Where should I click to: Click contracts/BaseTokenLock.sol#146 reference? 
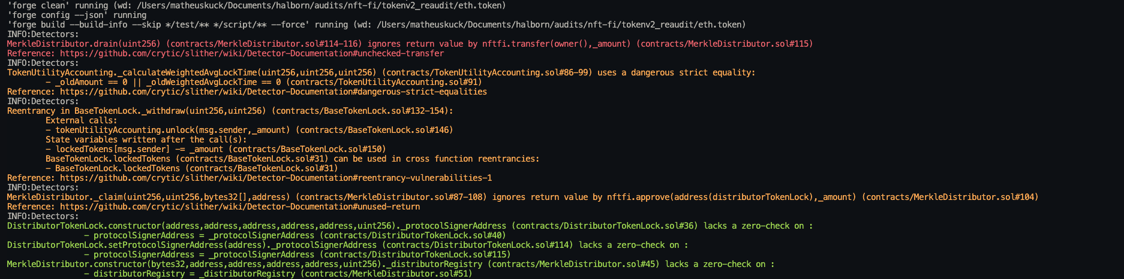click(x=374, y=130)
